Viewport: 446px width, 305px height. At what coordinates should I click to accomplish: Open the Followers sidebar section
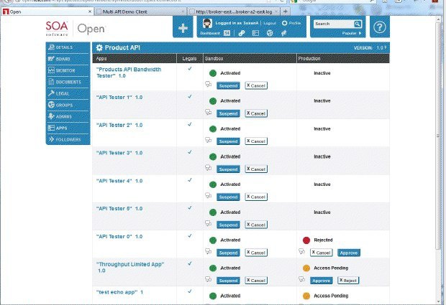tap(68, 140)
